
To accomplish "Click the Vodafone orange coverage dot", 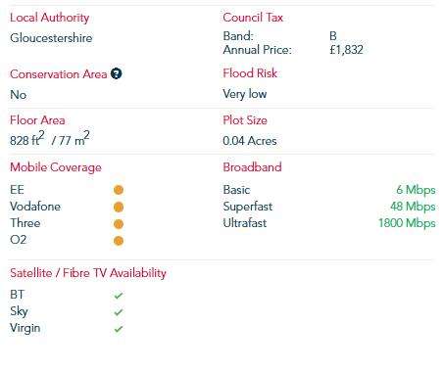I will [119, 207].
